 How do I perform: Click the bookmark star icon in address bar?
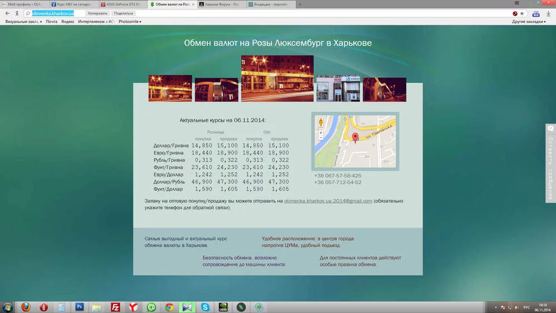click(x=522, y=13)
